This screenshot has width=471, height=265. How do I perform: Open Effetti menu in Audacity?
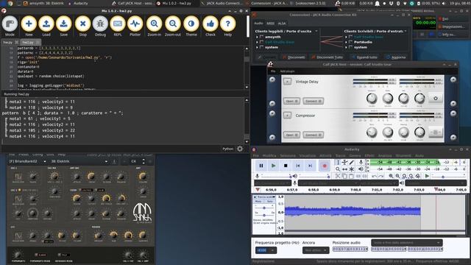369,155
